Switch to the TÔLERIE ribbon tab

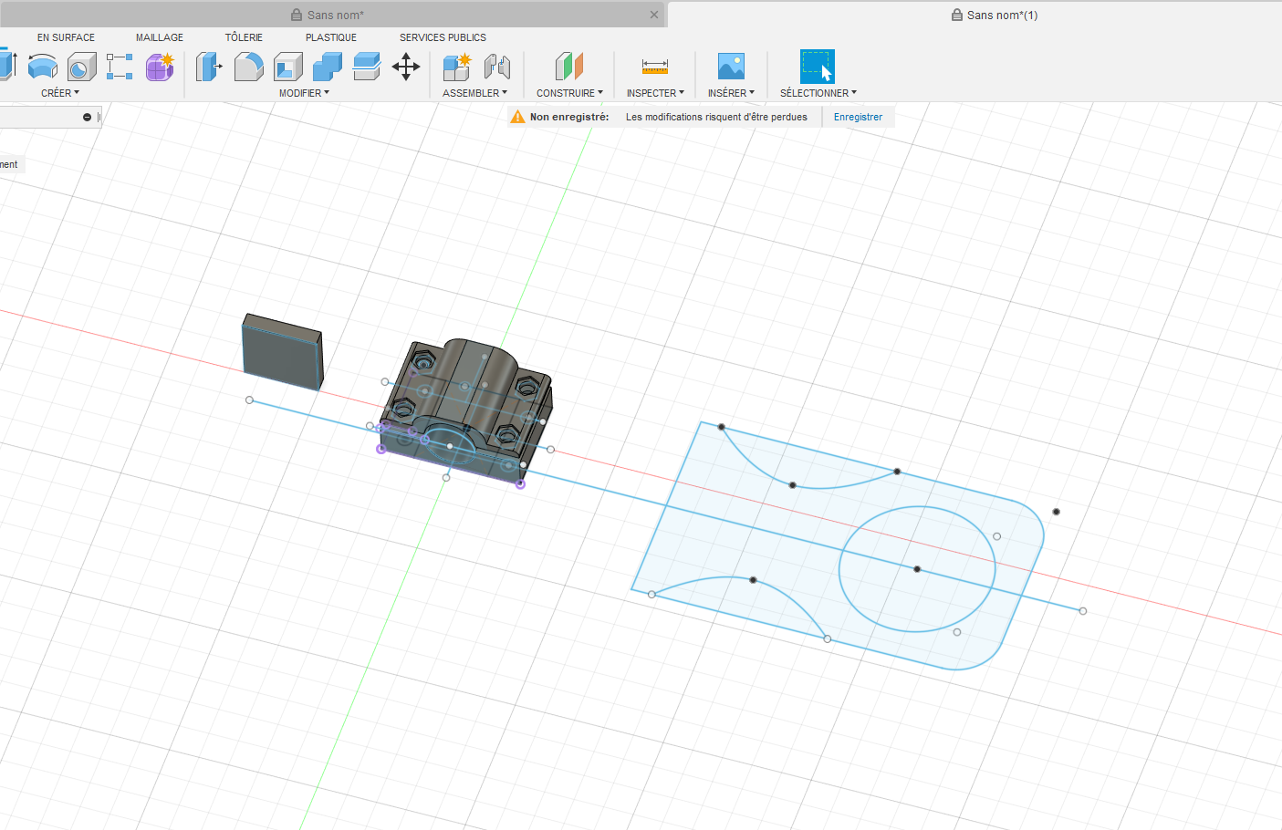[x=244, y=37]
